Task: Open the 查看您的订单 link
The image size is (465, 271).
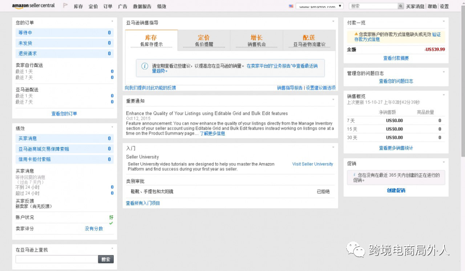Action: (x=64, y=113)
